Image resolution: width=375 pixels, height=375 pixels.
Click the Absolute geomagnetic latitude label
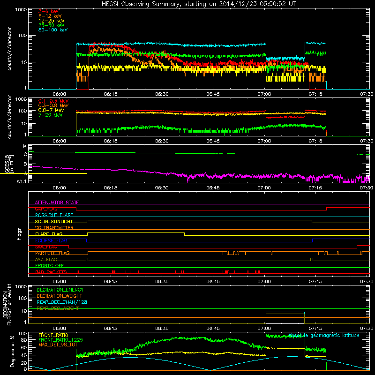324,335
